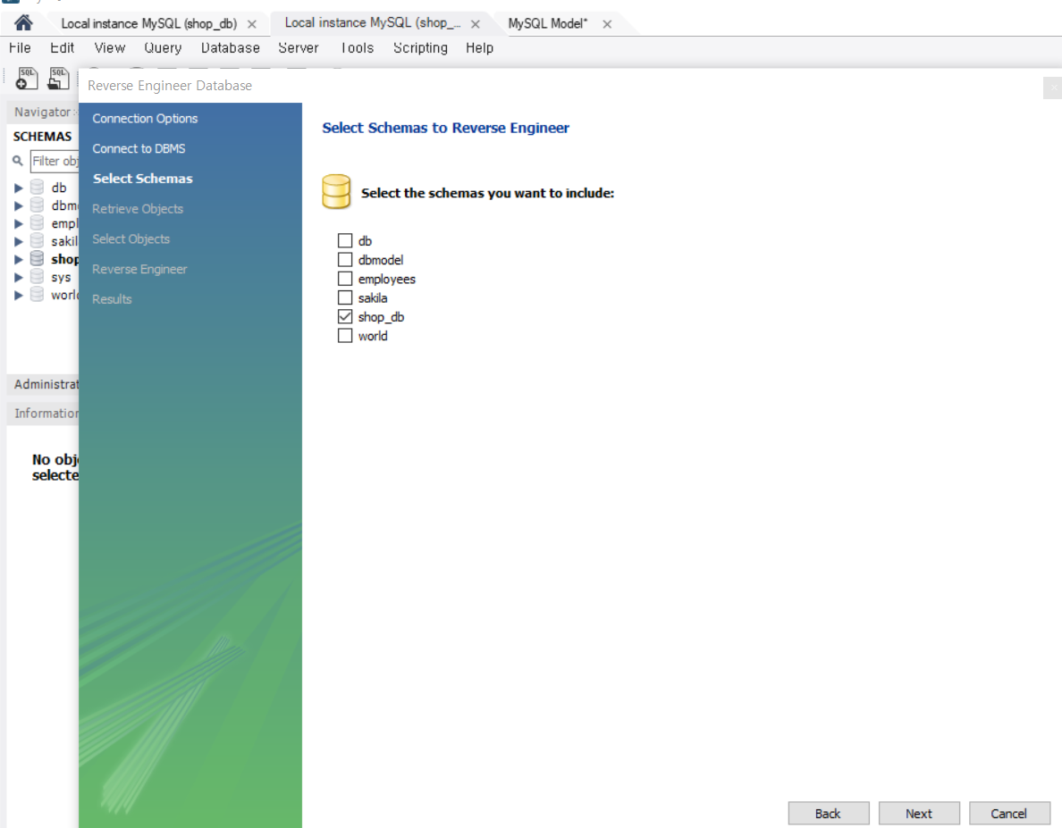Close the second Local instance tab

(x=476, y=24)
